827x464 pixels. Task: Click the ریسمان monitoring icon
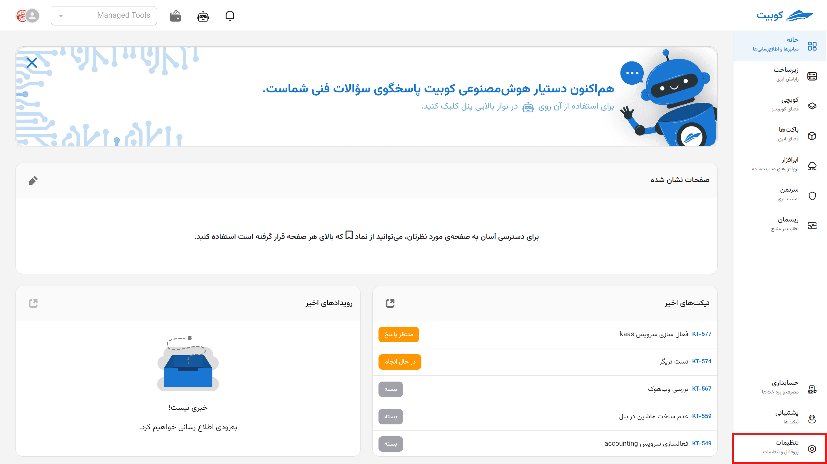tap(812, 226)
